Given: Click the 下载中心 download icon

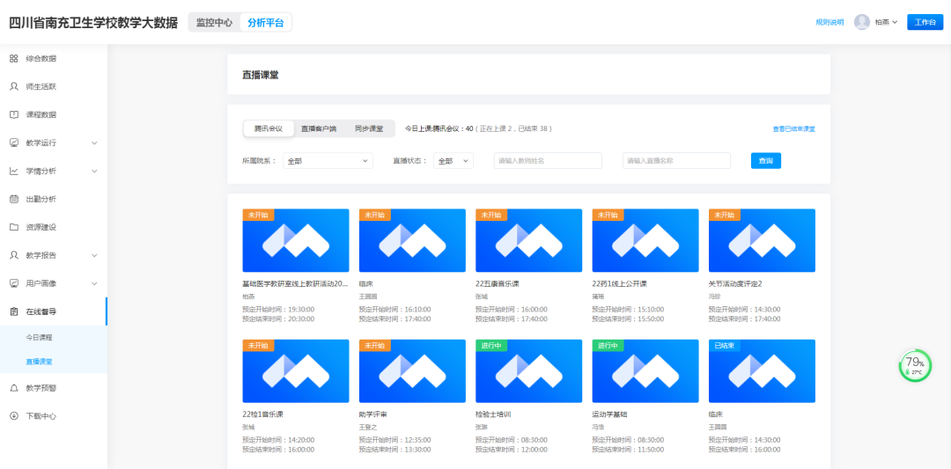Looking at the screenshot, I should (x=14, y=416).
